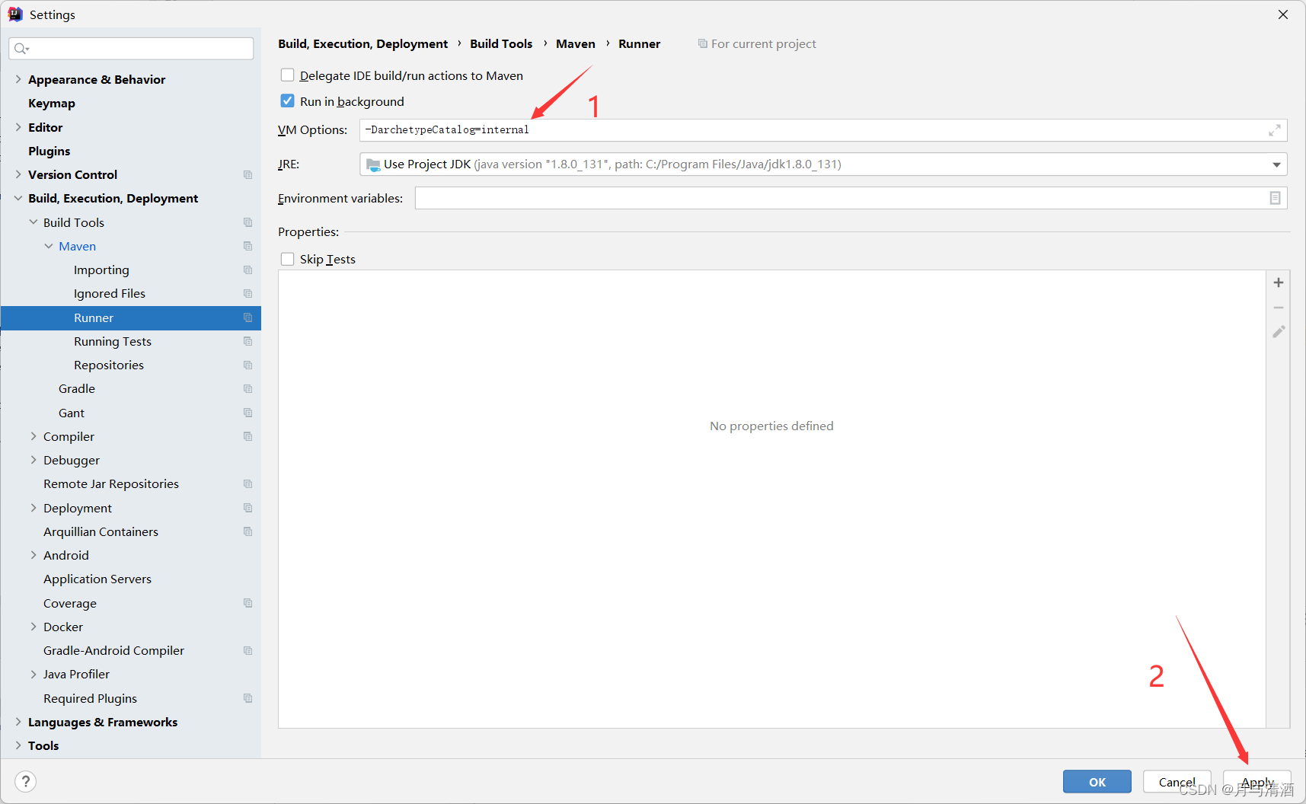1306x804 pixels.
Task: Click the JDK folder icon in JRE field
Action: [373, 164]
